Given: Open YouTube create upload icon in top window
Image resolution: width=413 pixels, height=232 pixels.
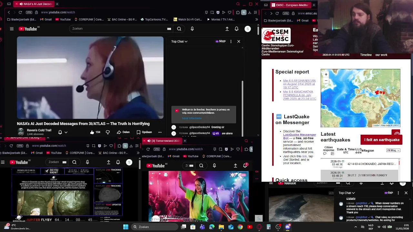Looking at the screenshot, I should click(x=227, y=29).
